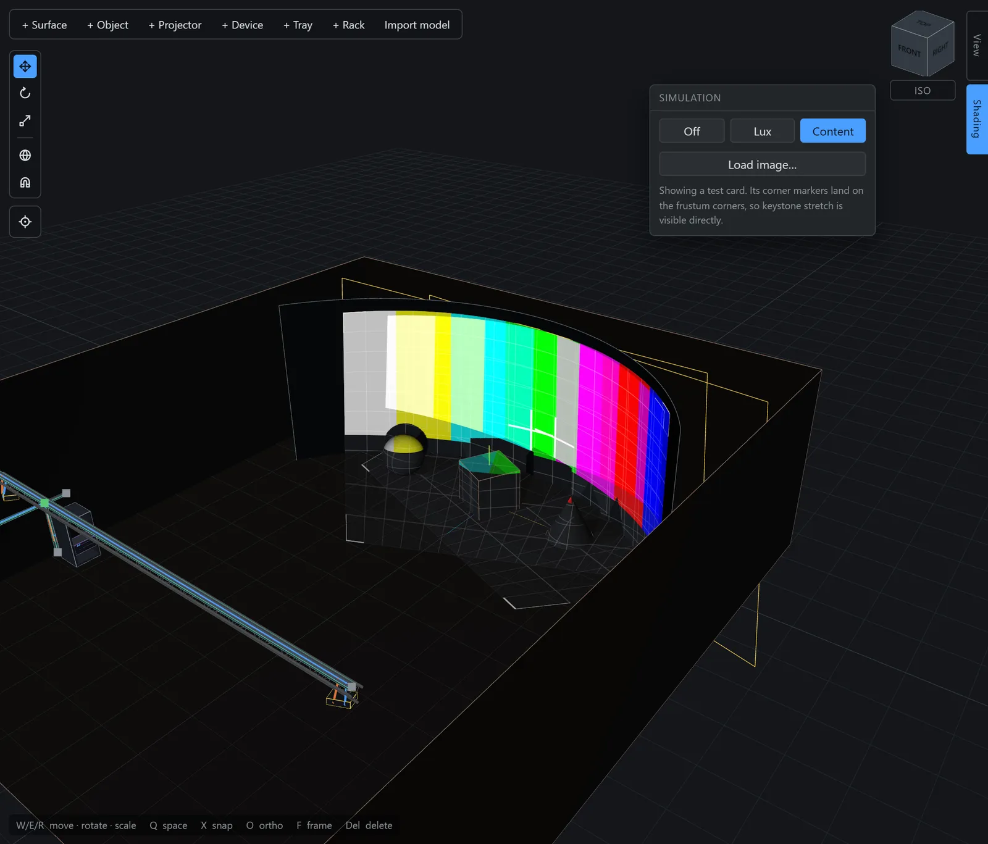Viewport: 988px width, 844px height.
Task: Open the Shading side tab
Action: tap(977, 119)
